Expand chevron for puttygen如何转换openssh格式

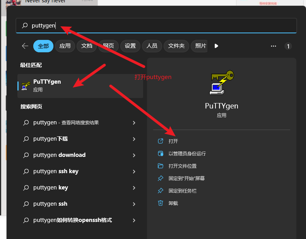[x=134, y=220]
